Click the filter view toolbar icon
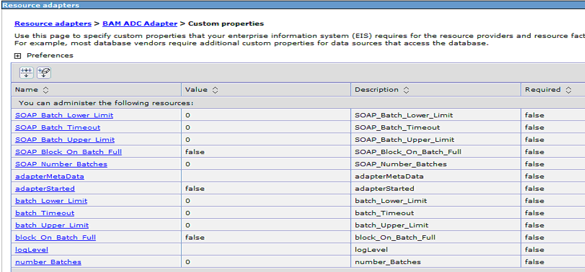 point(26,72)
